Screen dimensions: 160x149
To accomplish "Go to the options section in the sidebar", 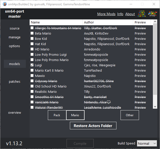I will click(14, 46).
